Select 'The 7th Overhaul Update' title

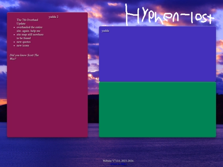click(27, 22)
